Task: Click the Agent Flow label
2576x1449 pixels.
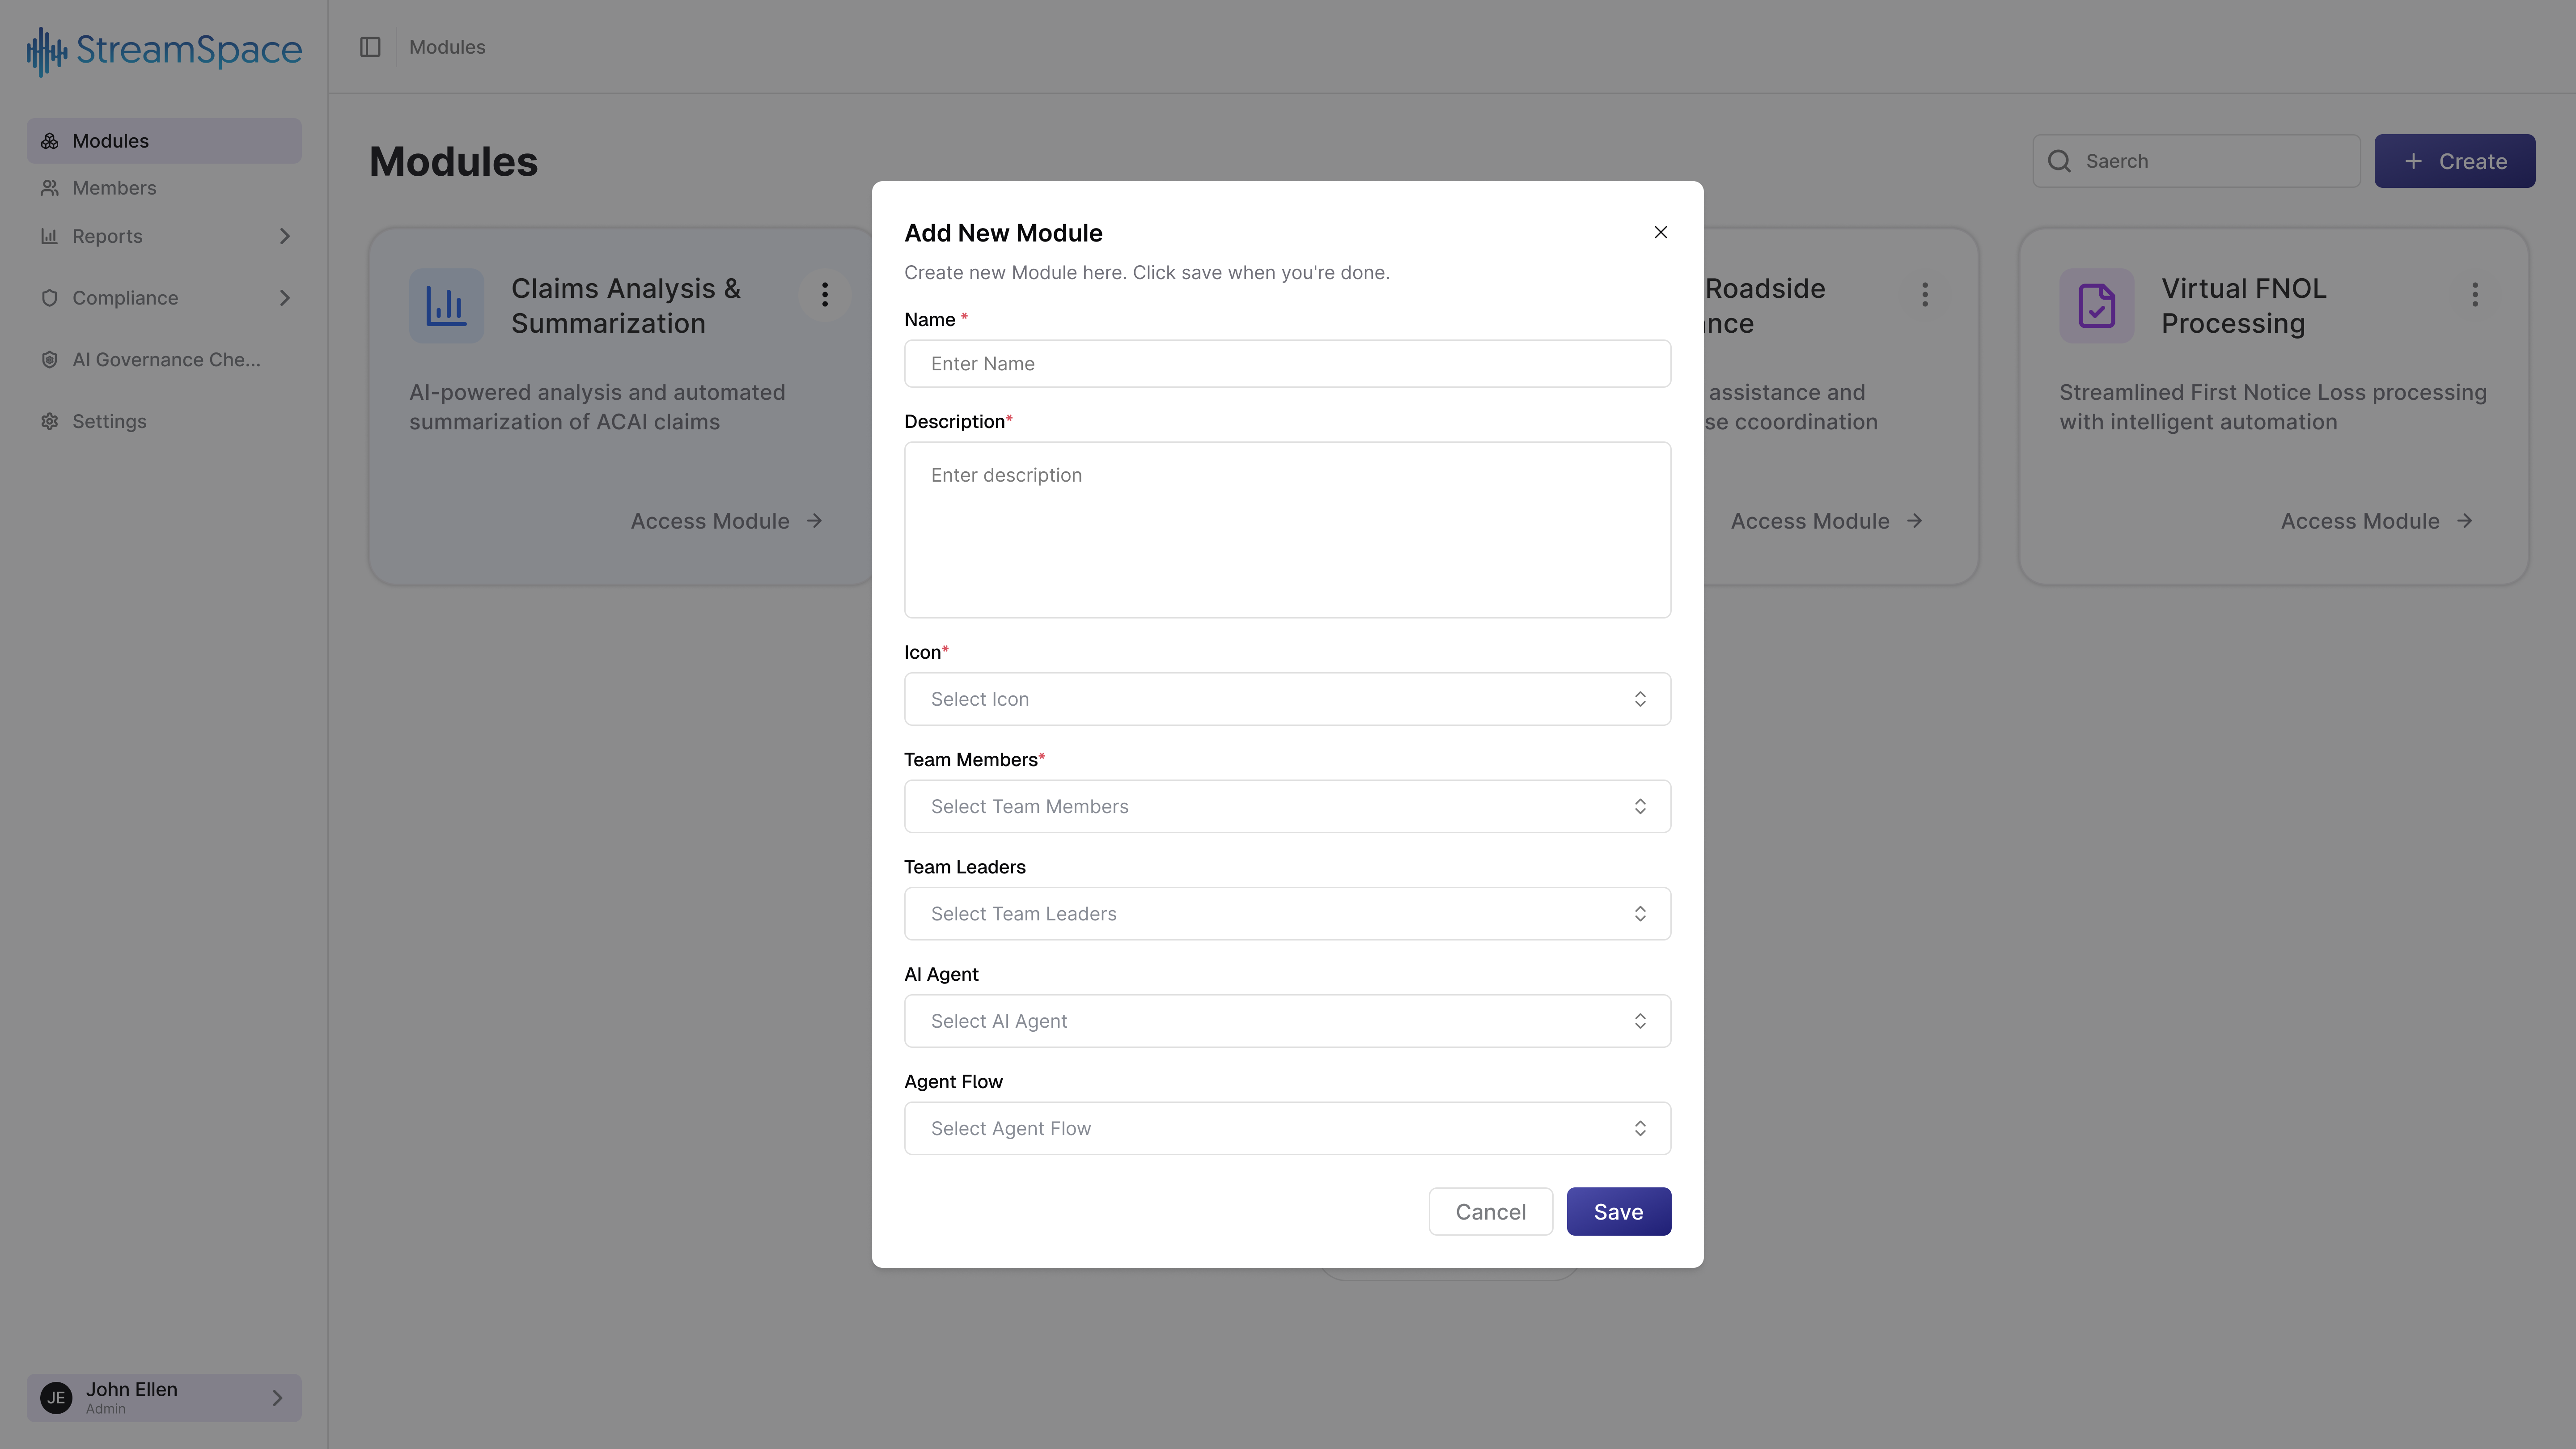Action: click(x=953, y=1082)
